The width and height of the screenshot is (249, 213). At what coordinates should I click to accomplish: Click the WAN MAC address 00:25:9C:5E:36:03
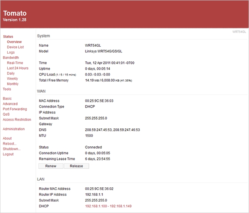99,101
